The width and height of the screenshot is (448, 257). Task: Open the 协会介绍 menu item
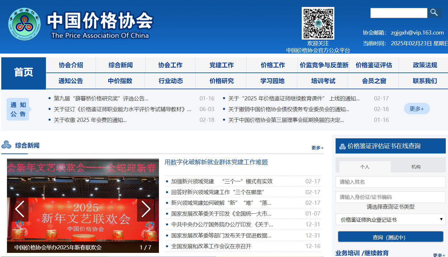(71, 65)
